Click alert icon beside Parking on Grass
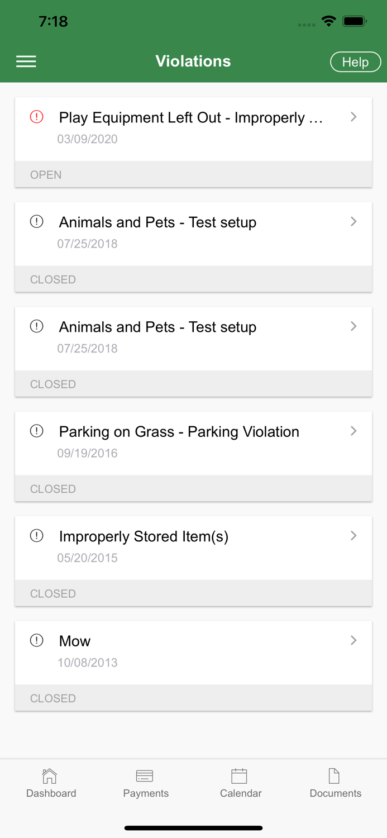Screen dimensions: 387x838 [x=37, y=431]
